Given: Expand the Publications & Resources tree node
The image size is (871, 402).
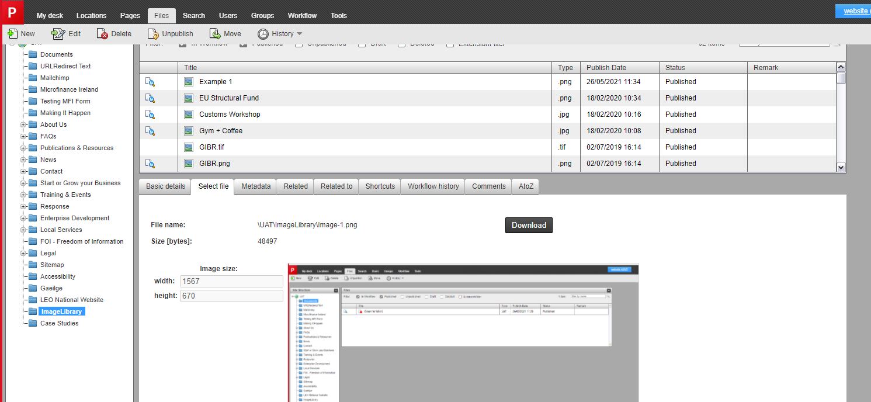Looking at the screenshot, I should [23, 148].
